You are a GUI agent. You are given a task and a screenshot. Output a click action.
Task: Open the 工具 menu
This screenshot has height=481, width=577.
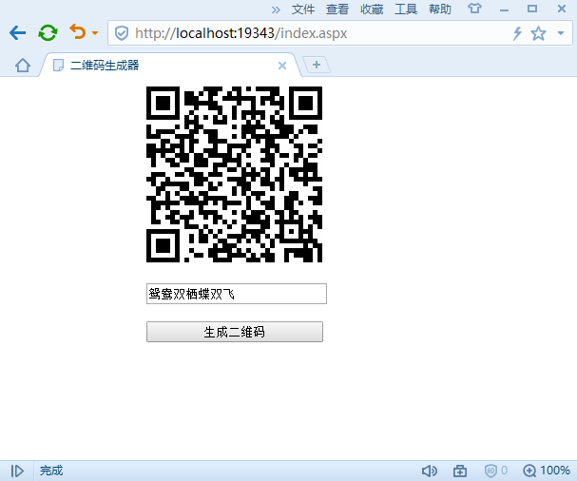pos(406,10)
